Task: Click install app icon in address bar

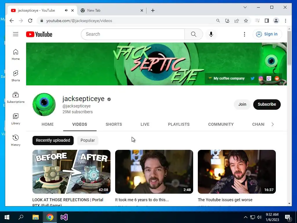Action: pos(227,21)
